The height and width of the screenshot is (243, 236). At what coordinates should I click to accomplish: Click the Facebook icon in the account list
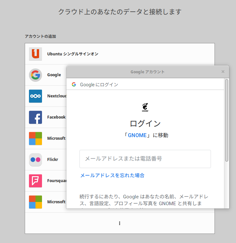click(35, 117)
